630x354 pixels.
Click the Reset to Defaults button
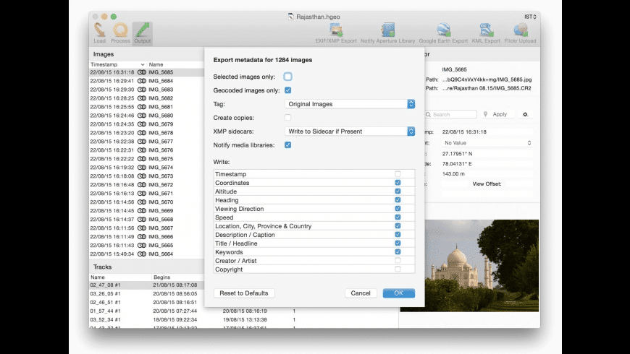[244, 293]
